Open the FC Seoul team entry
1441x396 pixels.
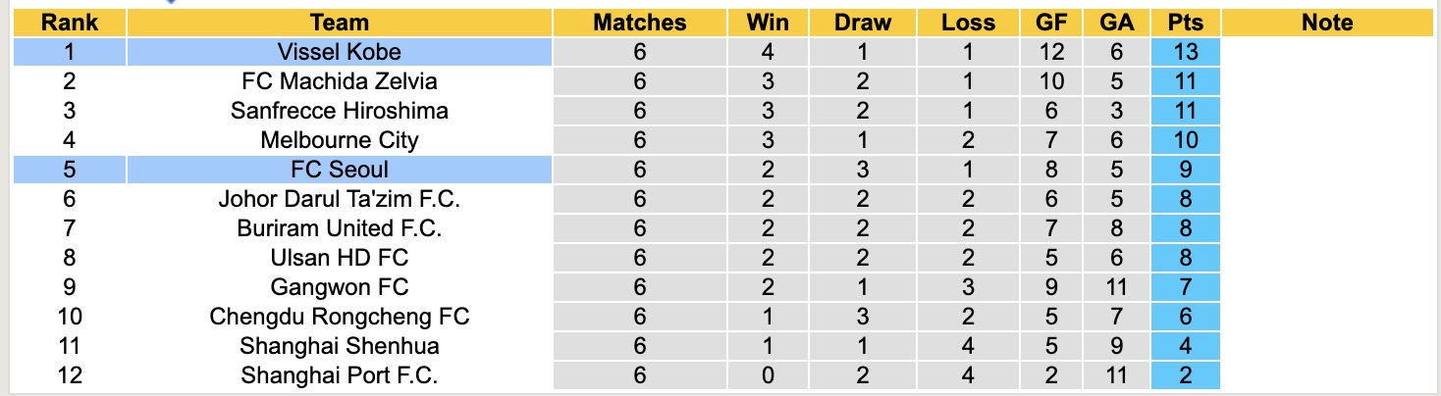(x=339, y=170)
